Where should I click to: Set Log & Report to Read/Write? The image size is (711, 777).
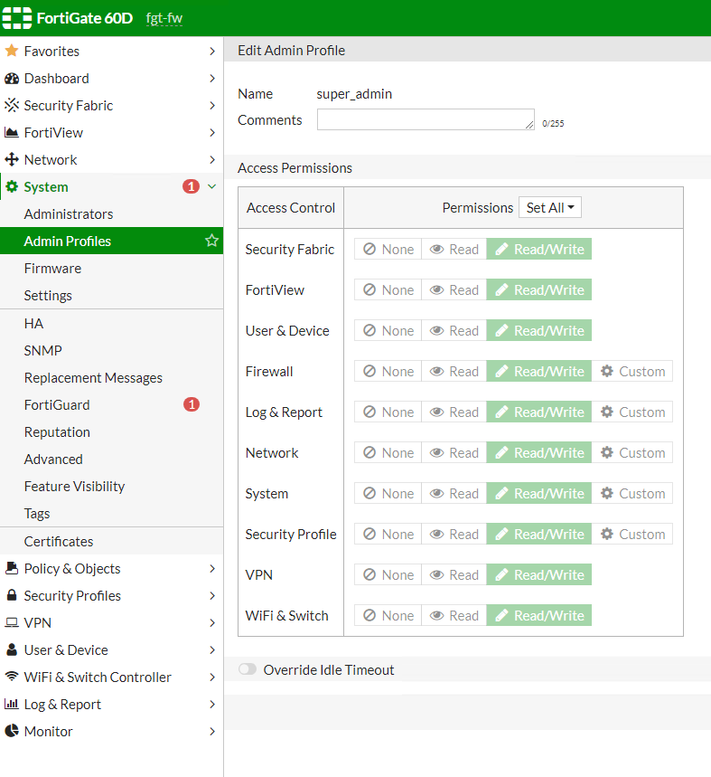click(539, 412)
